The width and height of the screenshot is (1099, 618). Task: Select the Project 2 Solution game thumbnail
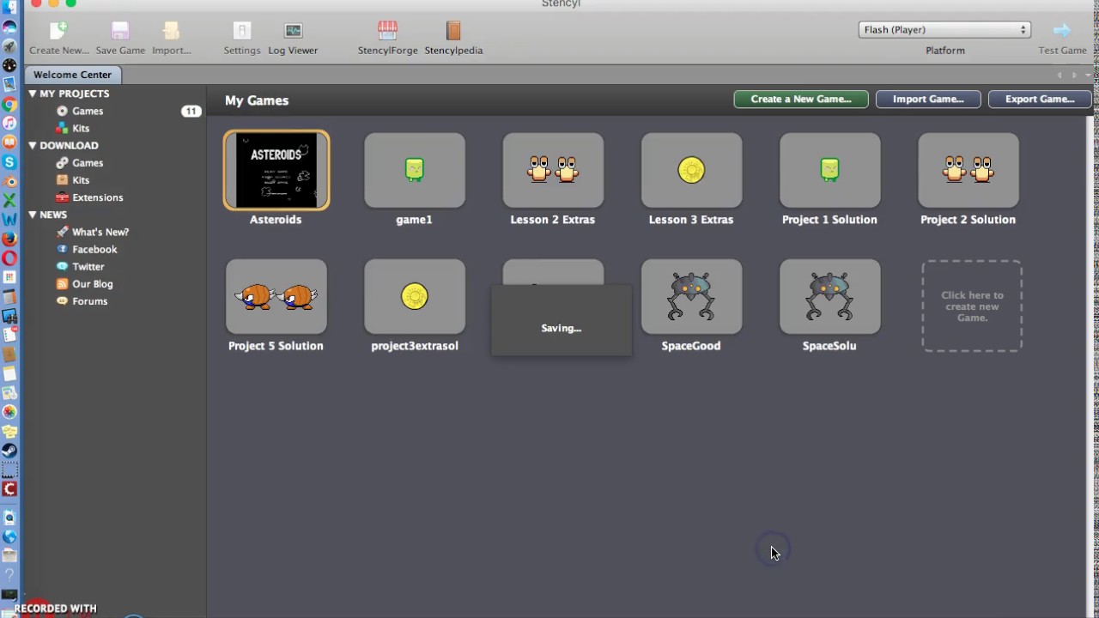tap(968, 170)
